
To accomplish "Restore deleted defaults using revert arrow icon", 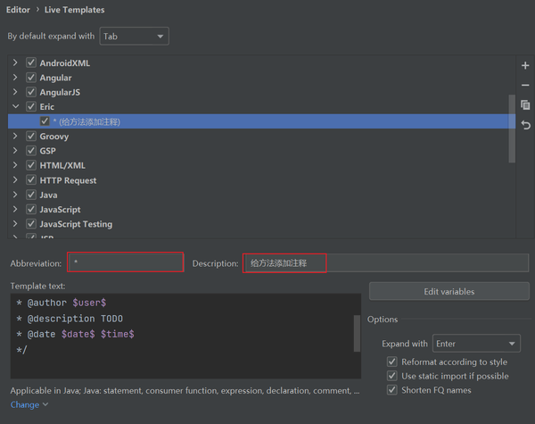I will (525, 125).
